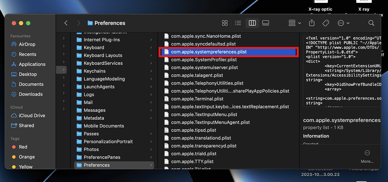Image resolution: width=388 pixels, height=182 pixels.
Task: Click the Edit Tags icon
Action: pyautogui.click(x=326, y=23)
